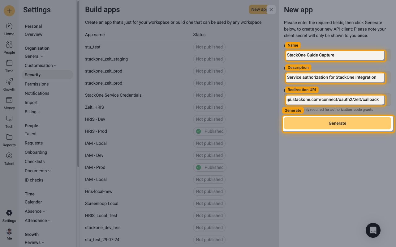
Task: Open Home from the left rail
Action: (9, 30)
